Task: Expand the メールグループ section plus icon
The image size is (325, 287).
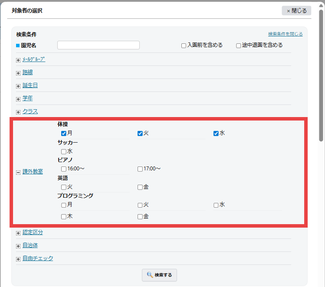Action: 18,60
